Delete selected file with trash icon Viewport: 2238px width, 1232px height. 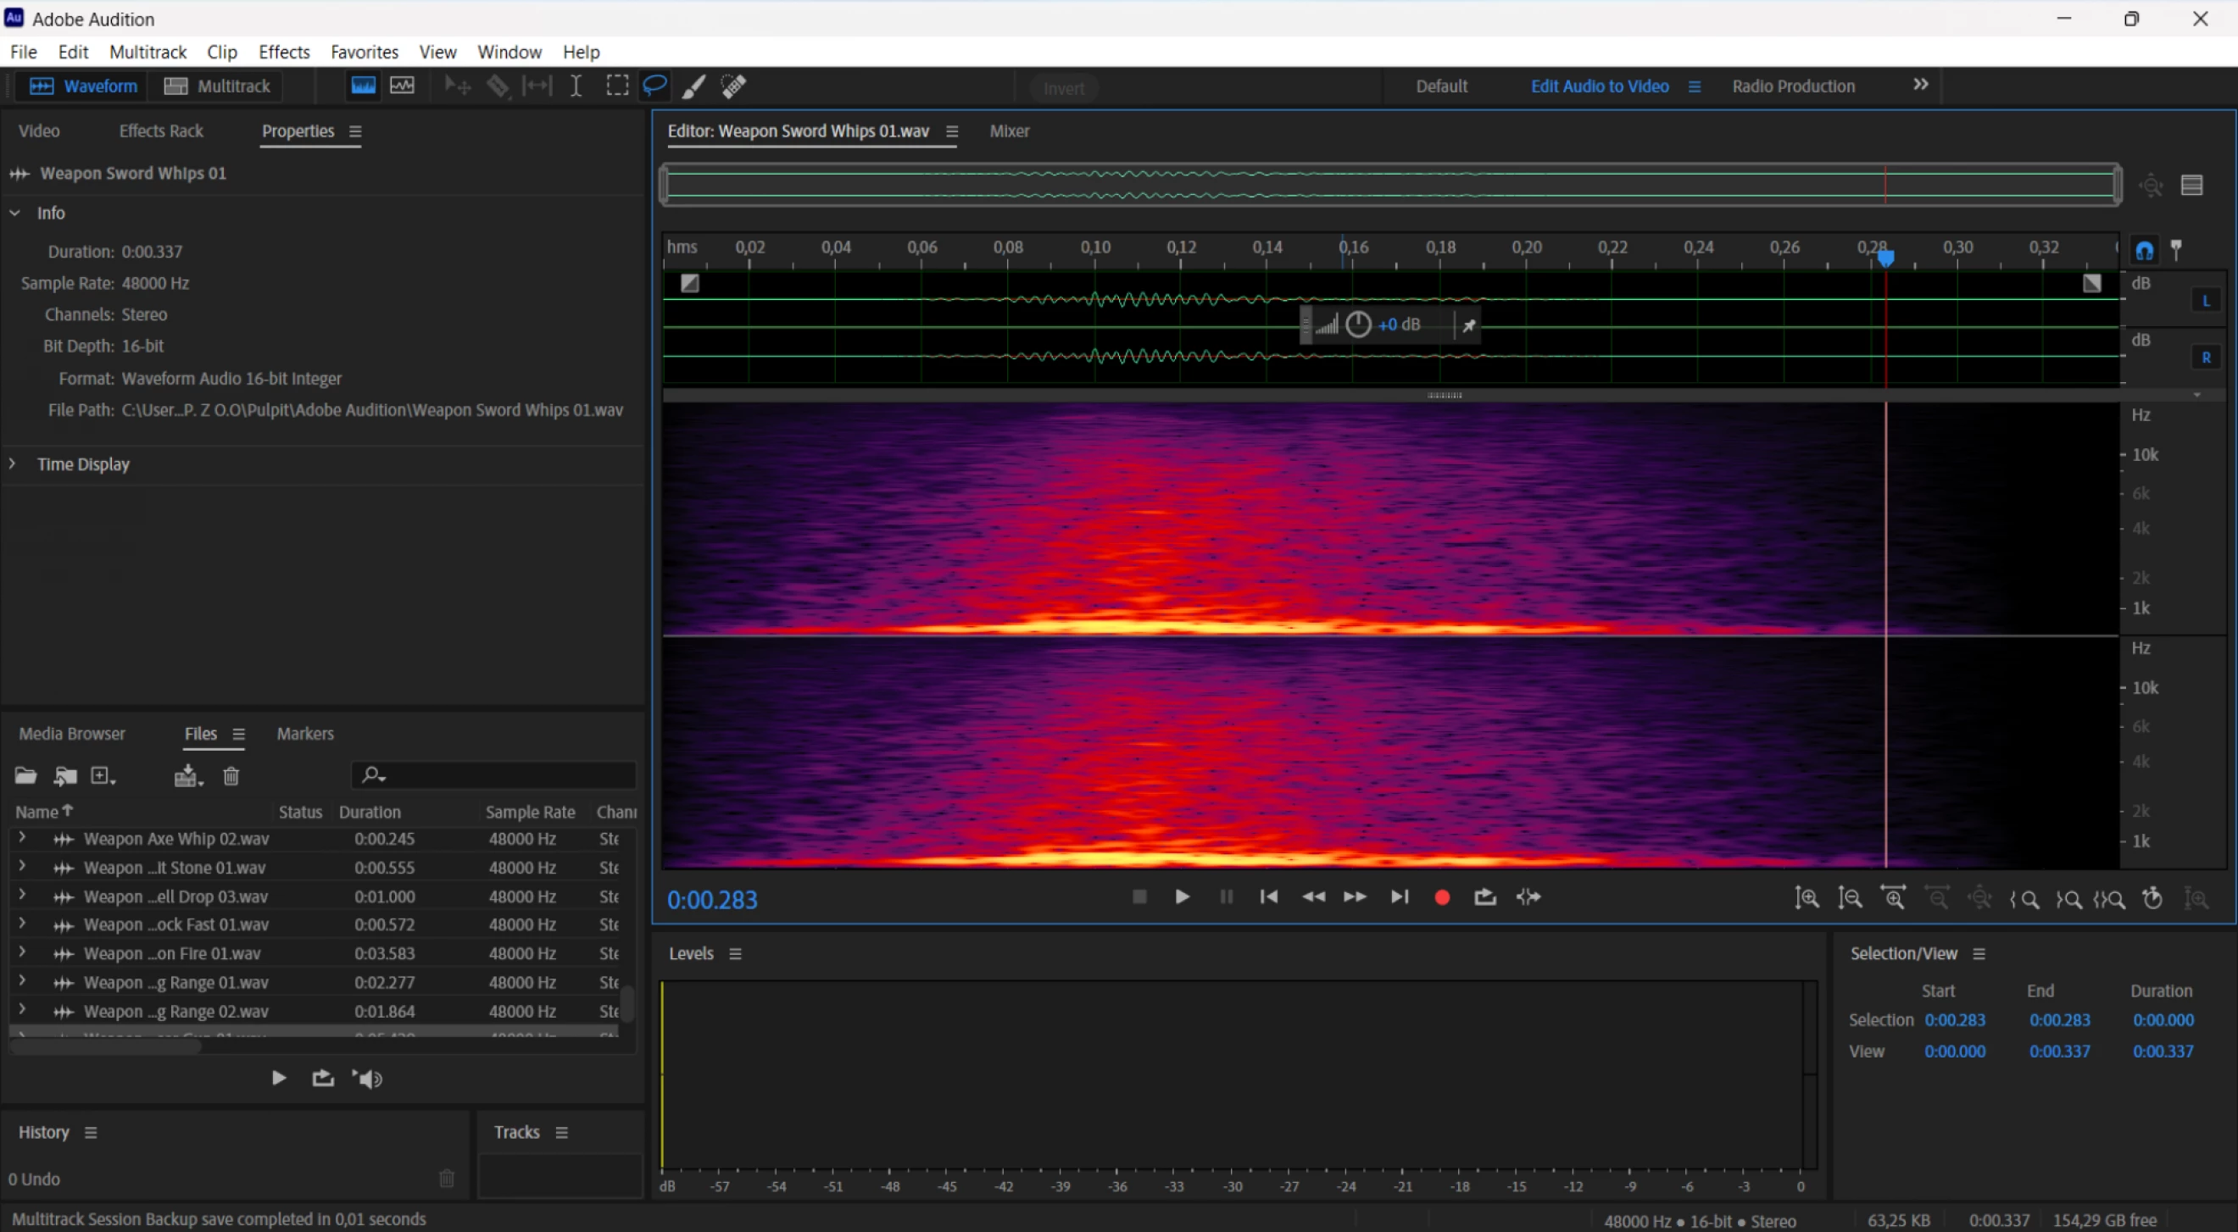click(x=231, y=775)
